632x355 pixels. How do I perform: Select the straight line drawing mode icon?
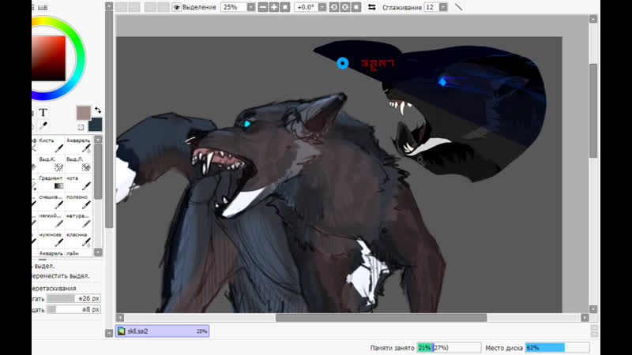459,7
